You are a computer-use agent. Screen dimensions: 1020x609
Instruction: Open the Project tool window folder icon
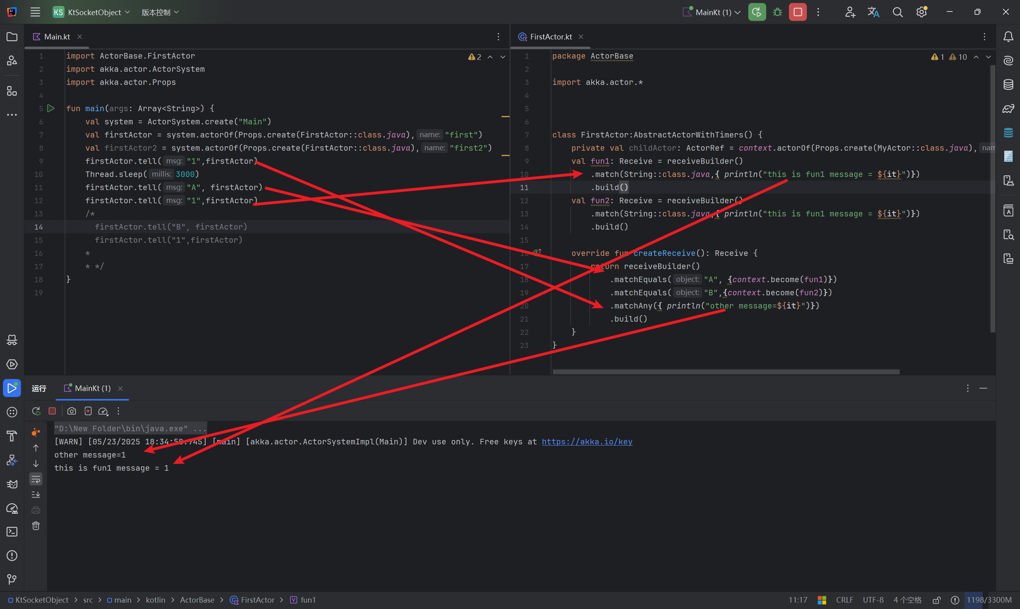click(x=12, y=37)
